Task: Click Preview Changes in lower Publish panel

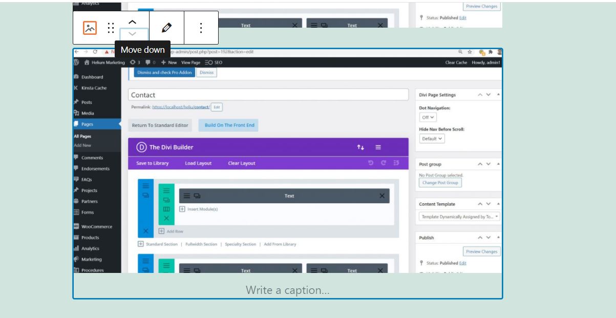Action: pyautogui.click(x=482, y=251)
